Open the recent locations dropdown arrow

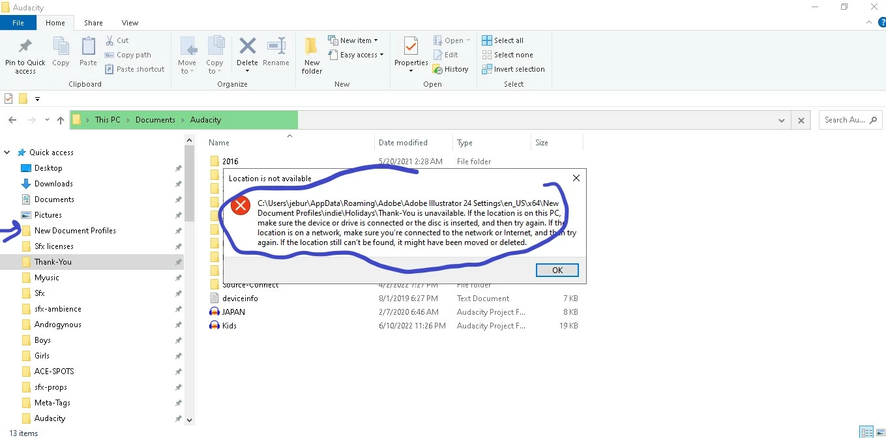47,120
